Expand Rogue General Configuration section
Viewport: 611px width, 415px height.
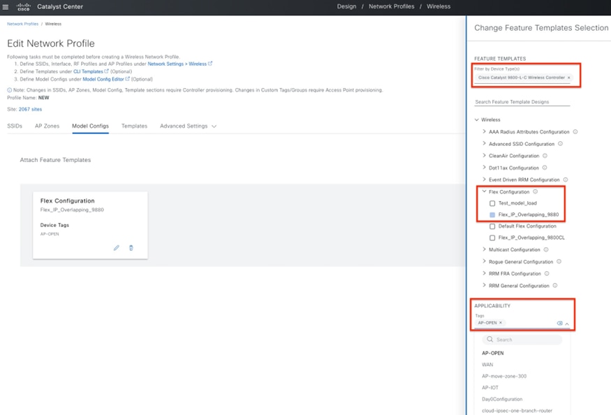point(484,261)
